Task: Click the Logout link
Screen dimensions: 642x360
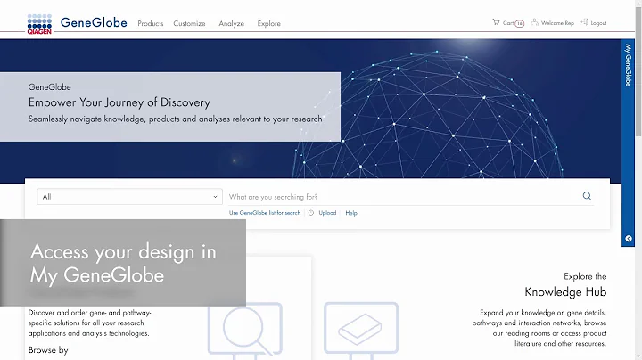Action: [x=598, y=23]
